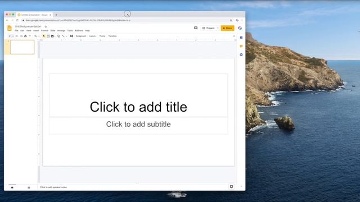Collapse the side panel with bottom-right arrow

click(241, 186)
